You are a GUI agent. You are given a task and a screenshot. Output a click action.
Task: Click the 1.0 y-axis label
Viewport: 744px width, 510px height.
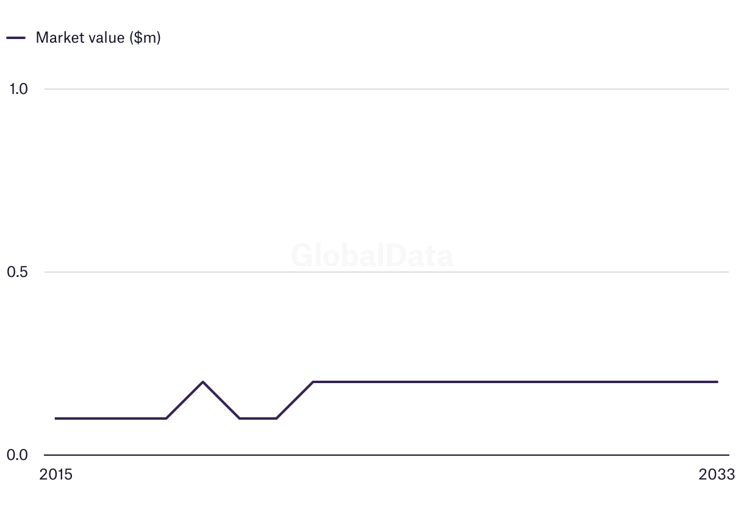[18, 89]
